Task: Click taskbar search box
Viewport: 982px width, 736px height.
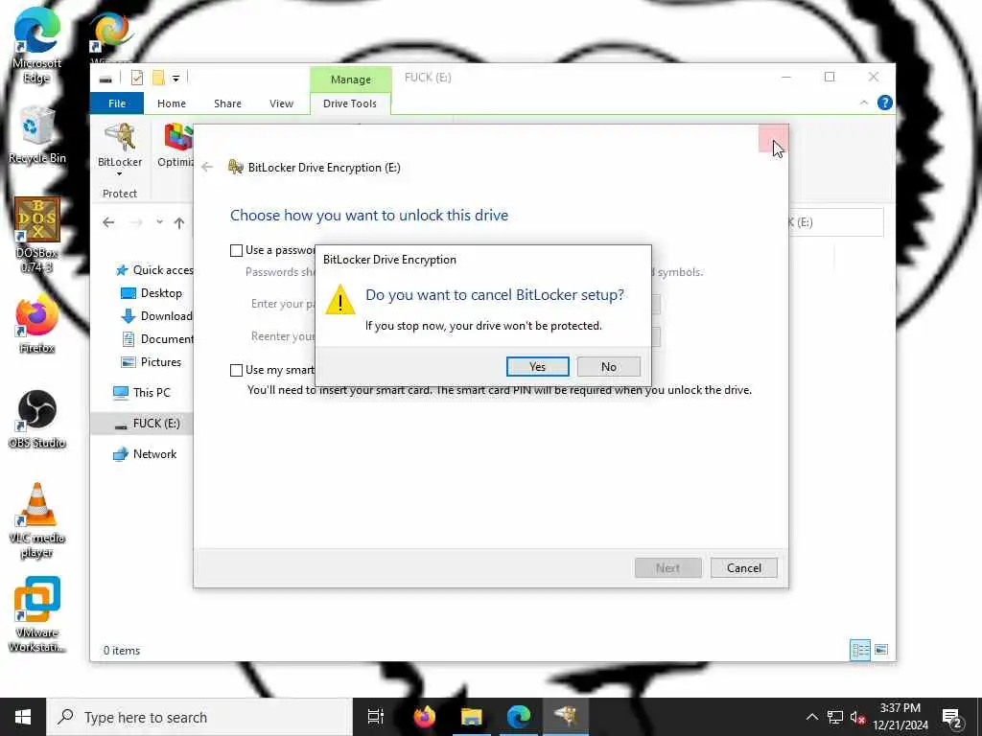Action: pos(199,717)
